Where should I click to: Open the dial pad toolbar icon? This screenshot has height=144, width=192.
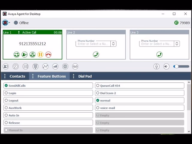click(x=35, y=67)
